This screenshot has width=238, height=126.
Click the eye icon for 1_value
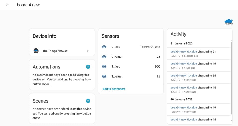104,76
